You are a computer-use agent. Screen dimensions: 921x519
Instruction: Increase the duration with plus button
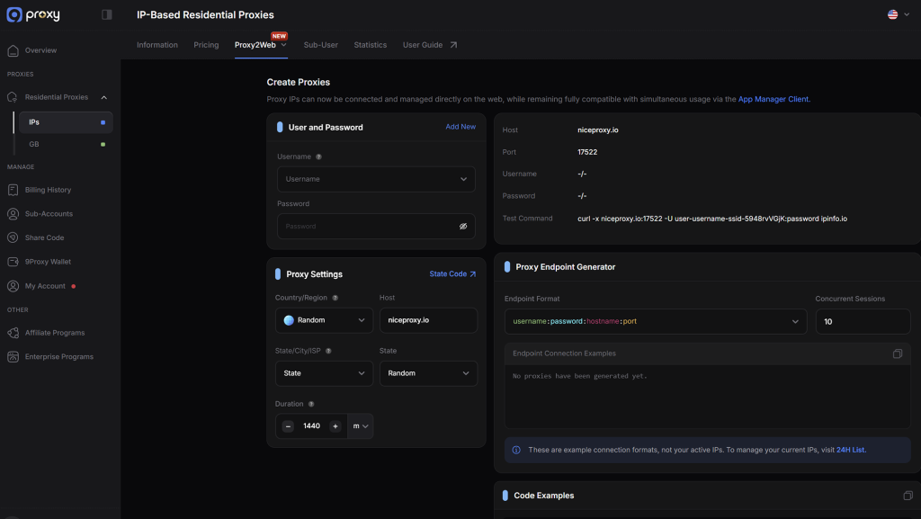(335, 426)
